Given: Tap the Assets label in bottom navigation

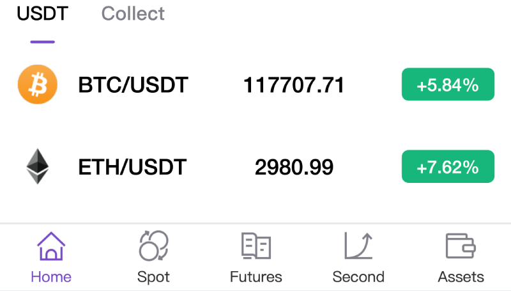Looking at the screenshot, I should coord(461,277).
